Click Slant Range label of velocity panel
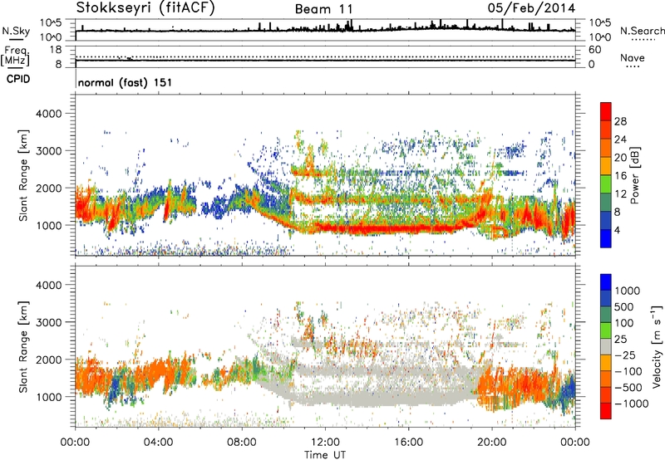The image size is (665, 460). tap(23, 346)
